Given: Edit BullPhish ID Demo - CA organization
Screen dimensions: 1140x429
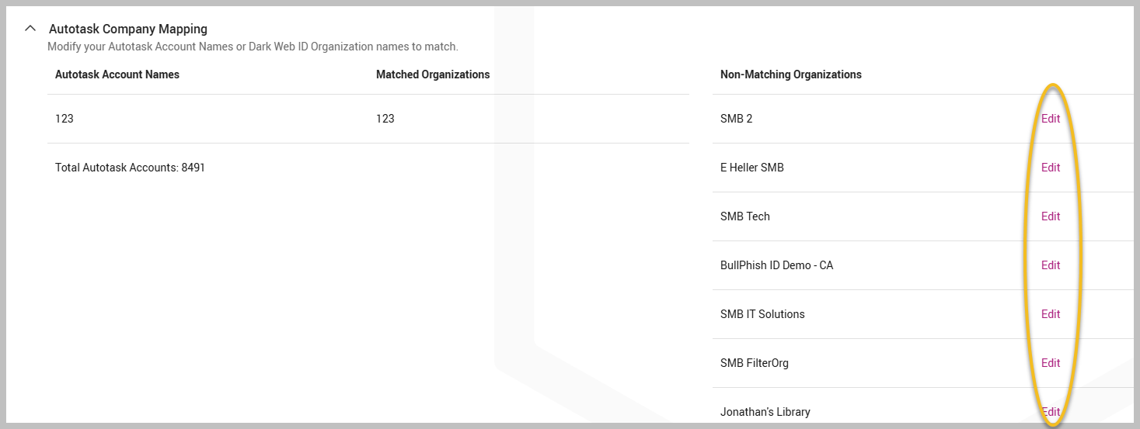Looking at the screenshot, I should click(1050, 265).
